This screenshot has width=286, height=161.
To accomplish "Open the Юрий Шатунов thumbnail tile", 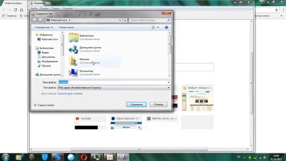I will point(126,122).
